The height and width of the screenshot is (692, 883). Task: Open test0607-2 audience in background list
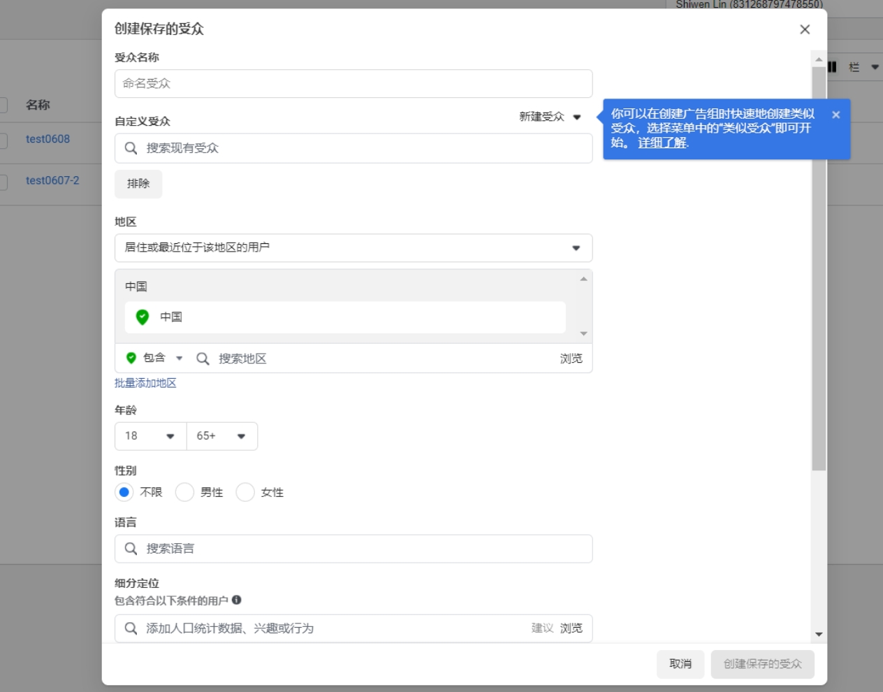[x=52, y=180]
